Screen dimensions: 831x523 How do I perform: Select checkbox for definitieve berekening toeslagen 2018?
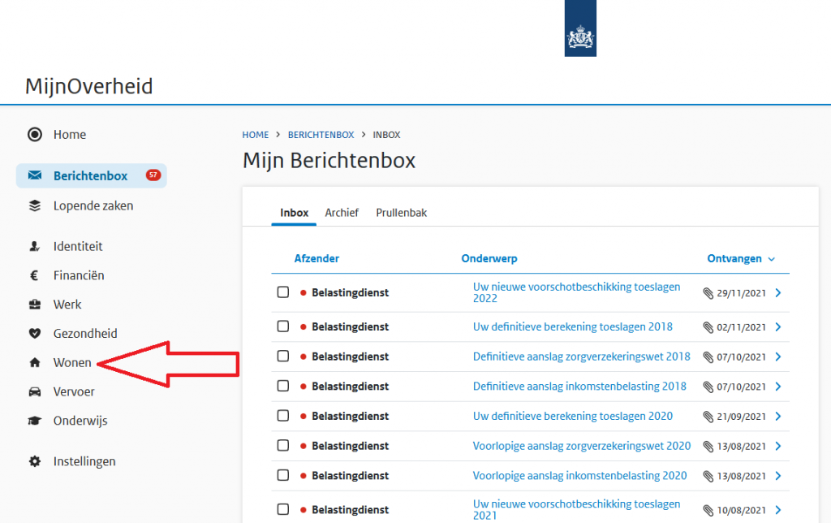[x=283, y=326]
